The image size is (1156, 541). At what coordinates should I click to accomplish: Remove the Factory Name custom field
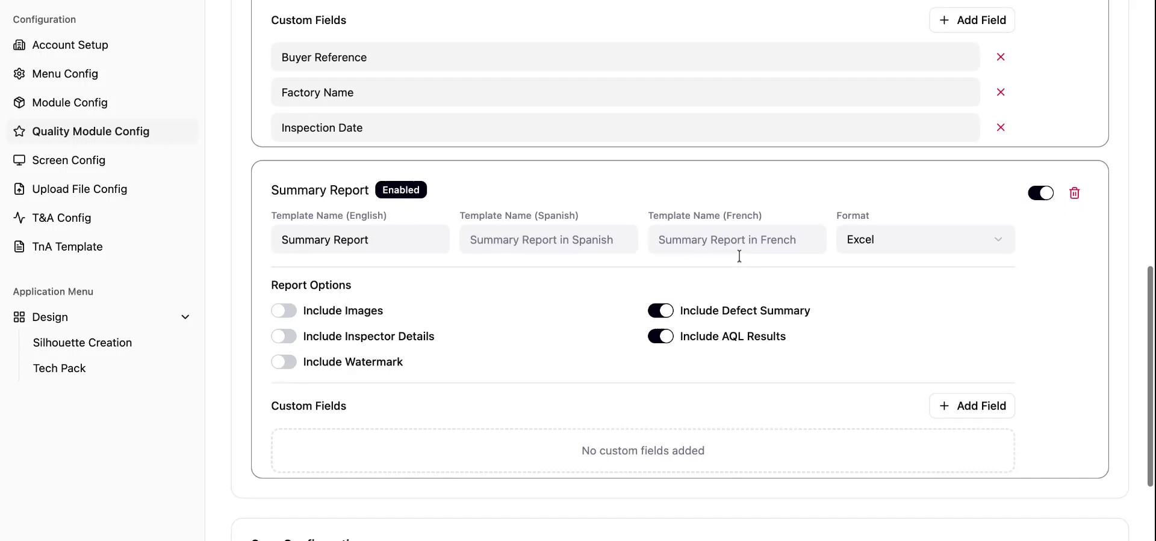pyautogui.click(x=1001, y=92)
